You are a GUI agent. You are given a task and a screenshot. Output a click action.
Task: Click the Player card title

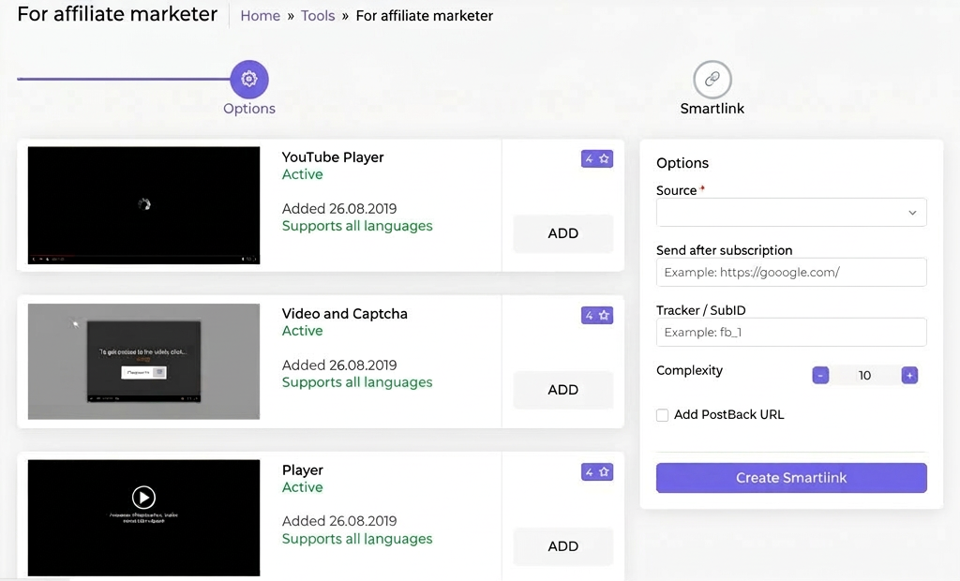click(x=303, y=470)
